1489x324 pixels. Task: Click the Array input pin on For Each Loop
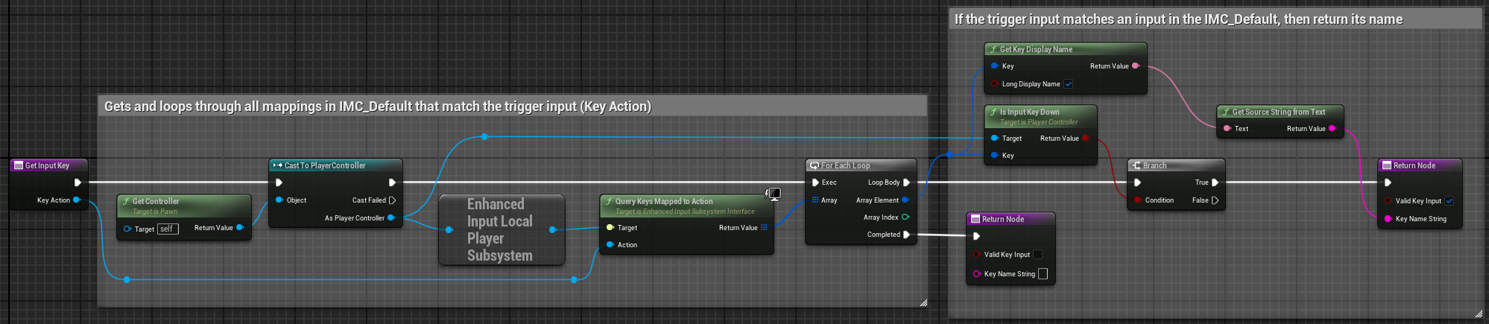pyautogui.click(x=815, y=200)
